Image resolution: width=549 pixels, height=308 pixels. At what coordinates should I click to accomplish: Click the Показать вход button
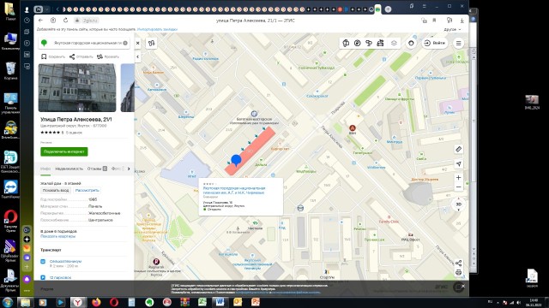56,190
